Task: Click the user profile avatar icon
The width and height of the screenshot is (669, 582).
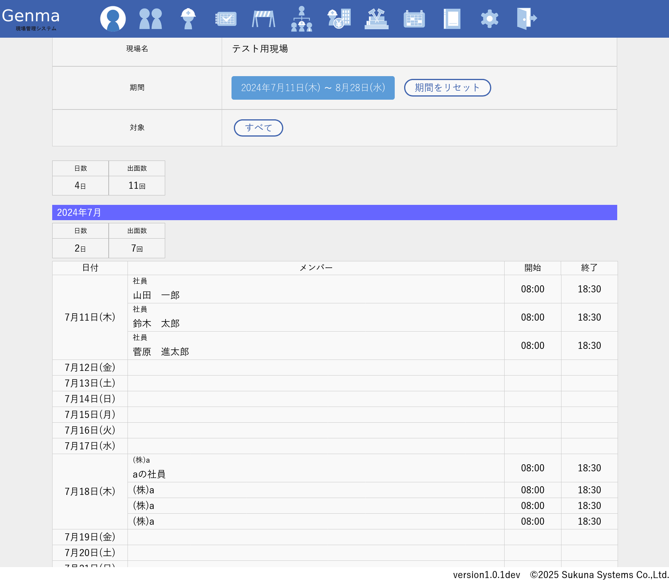Action: click(113, 18)
